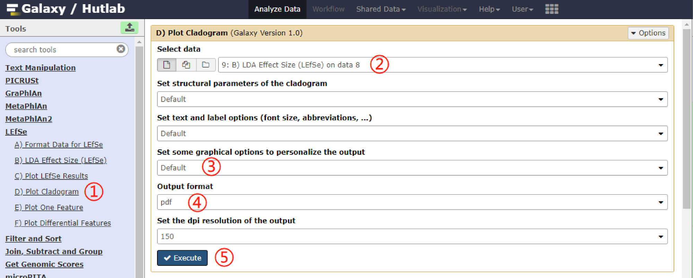Open the Select data dropdown
The width and height of the screenshot is (693, 278).
(442, 65)
